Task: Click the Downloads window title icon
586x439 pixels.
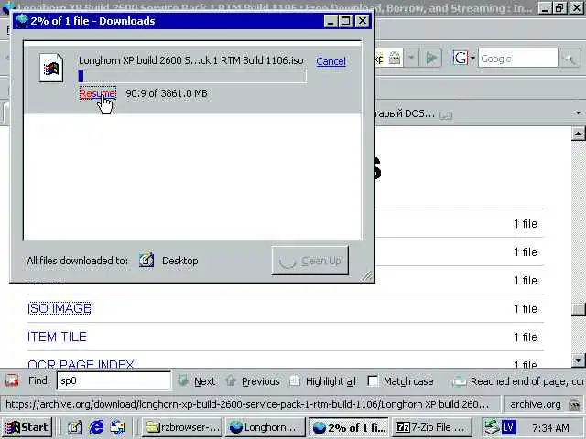Action: 22,20
